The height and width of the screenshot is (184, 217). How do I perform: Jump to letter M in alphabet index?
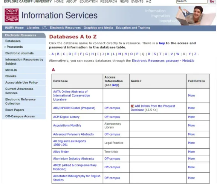(119, 54)
